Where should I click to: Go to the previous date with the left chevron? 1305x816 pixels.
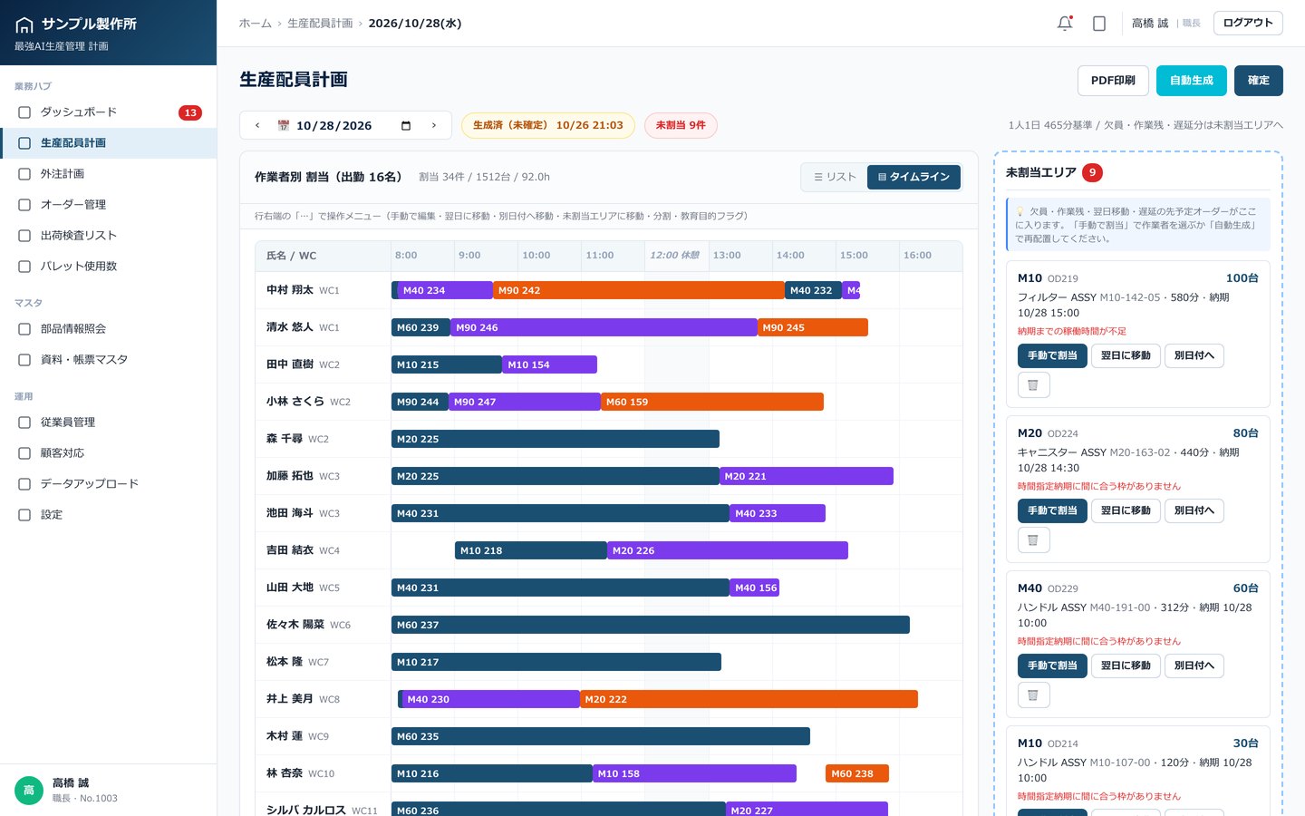point(257,125)
